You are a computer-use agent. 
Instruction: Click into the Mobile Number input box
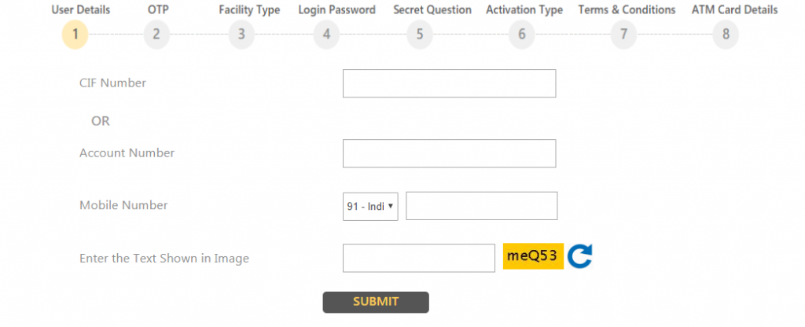482,206
